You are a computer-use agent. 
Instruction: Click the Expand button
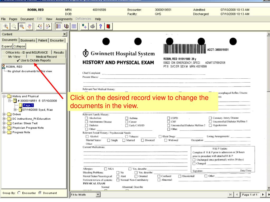pos(7,46)
